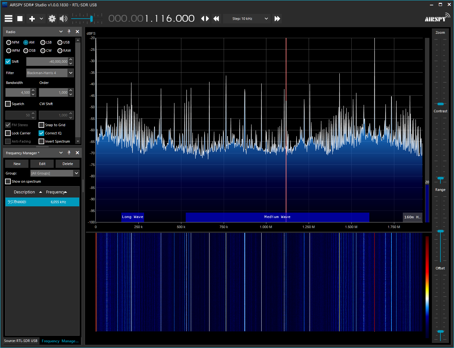Open the main hamburger menu
Screen dimensions: 454x348
9,19
